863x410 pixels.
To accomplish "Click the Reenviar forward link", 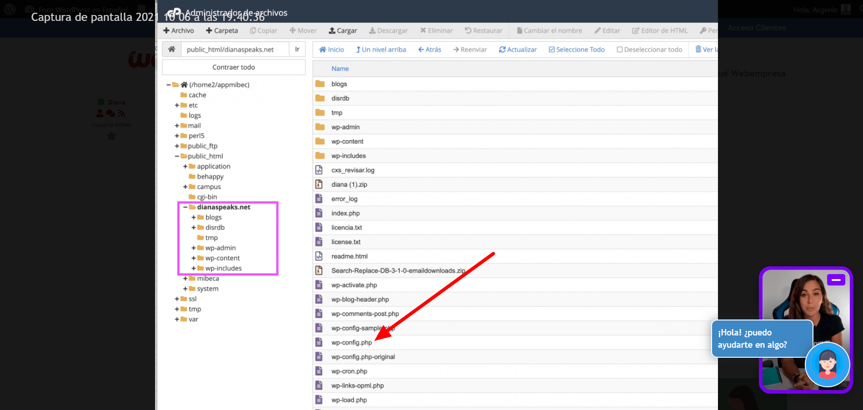I will click(470, 50).
